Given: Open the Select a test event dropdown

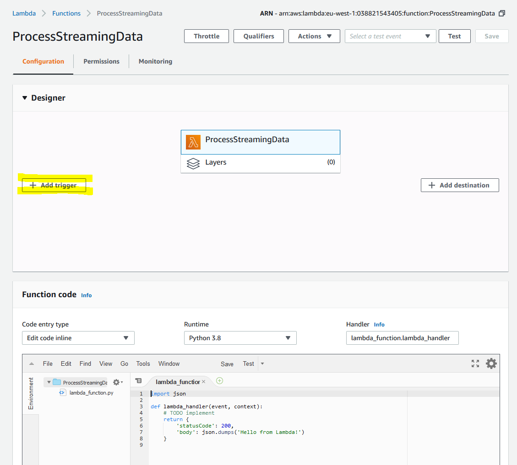Looking at the screenshot, I should point(391,36).
